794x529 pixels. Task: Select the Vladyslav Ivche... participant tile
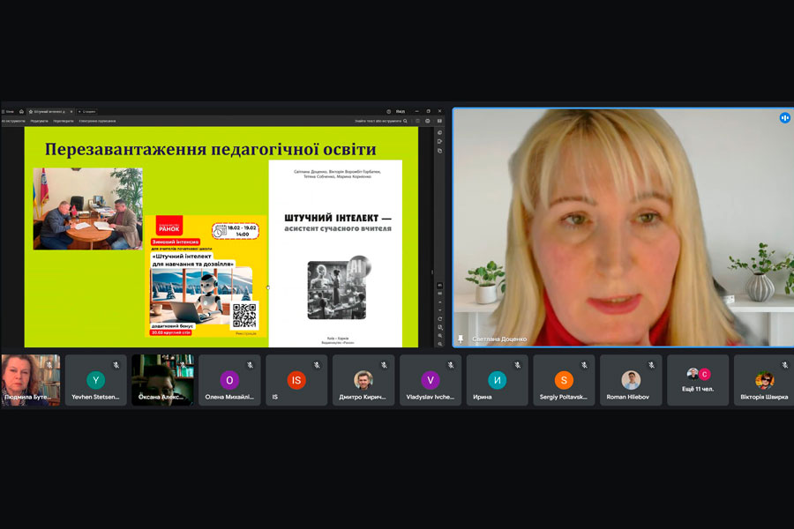click(x=430, y=380)
